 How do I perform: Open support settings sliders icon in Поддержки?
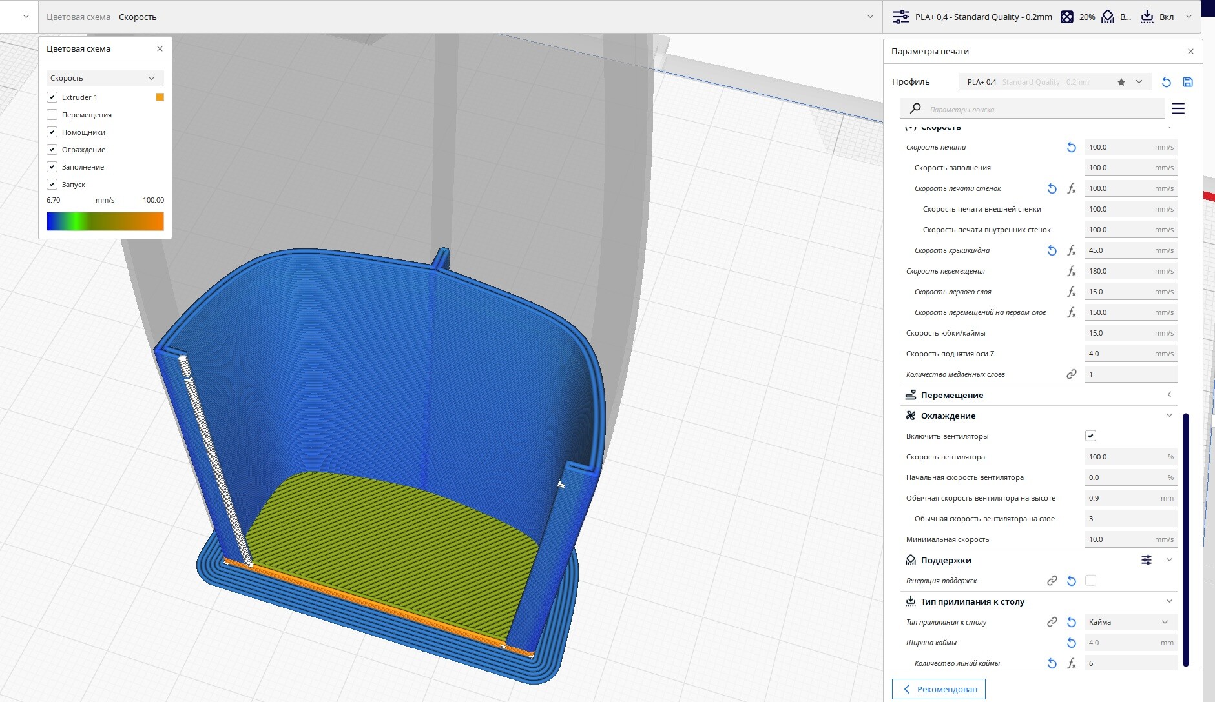click(x=1146, y=560)
